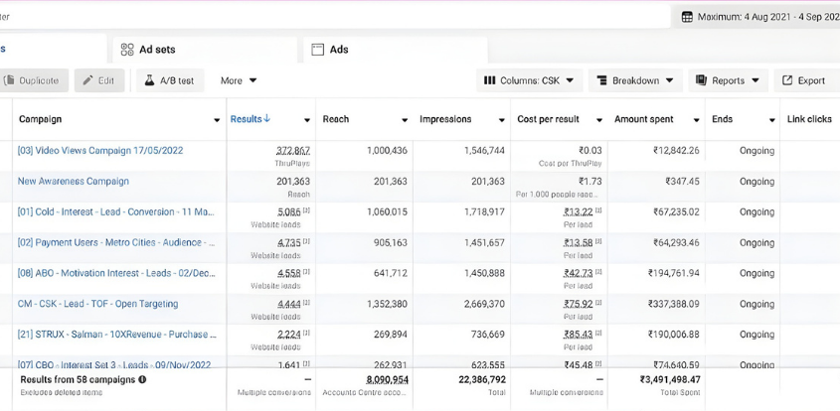Open the Campaign column header dropdown arrow
Screen dimensions: 840x411
(217, 120)
